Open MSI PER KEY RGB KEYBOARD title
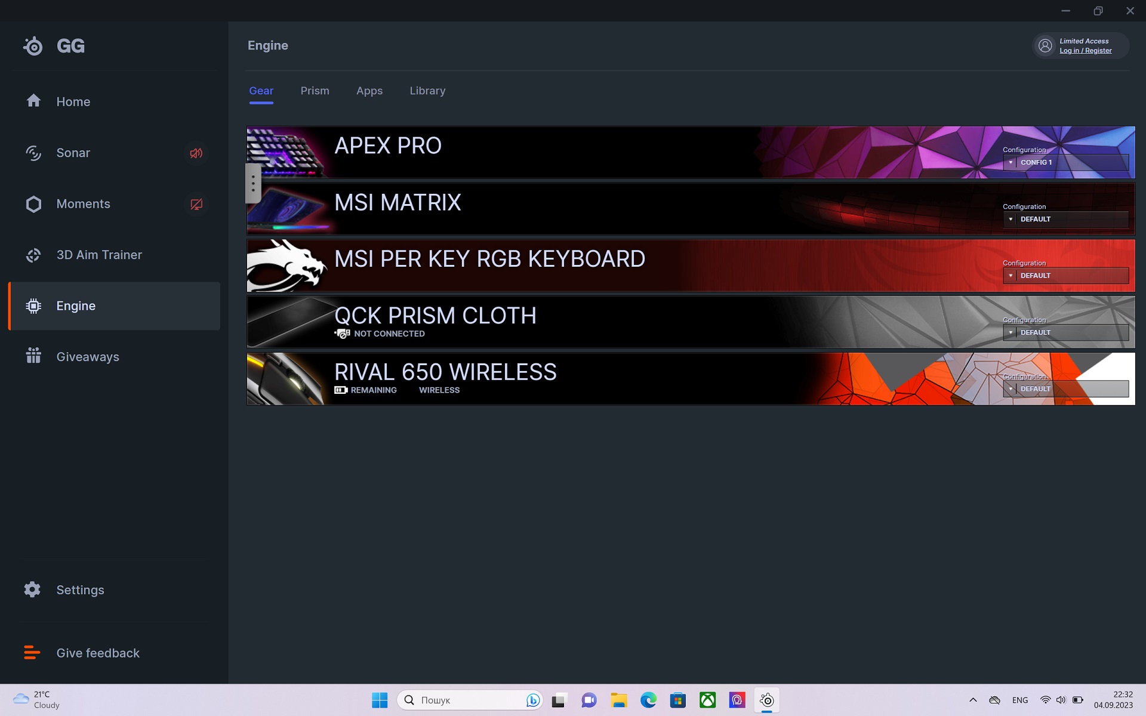This screenshot has width=1146, height=716. pos(489,259)
